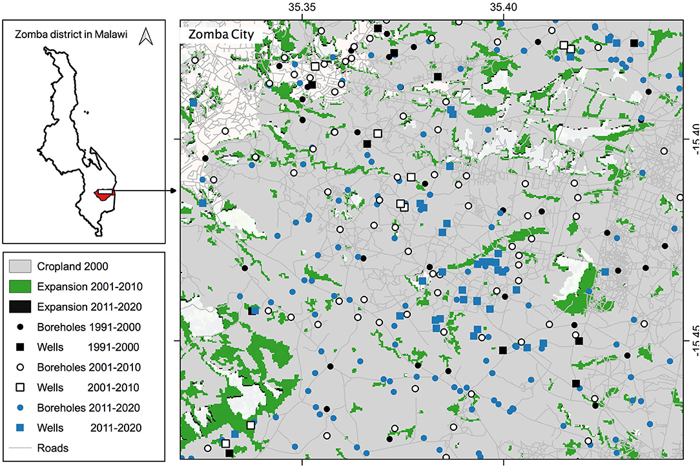Click the 'Boreholes 1991-2000' legend text
The image size is (700, 467).
[89, 327]
